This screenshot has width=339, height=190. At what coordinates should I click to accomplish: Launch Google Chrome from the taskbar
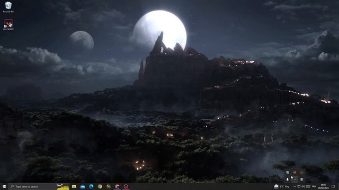pyautogui.click(x=100, y=186)
